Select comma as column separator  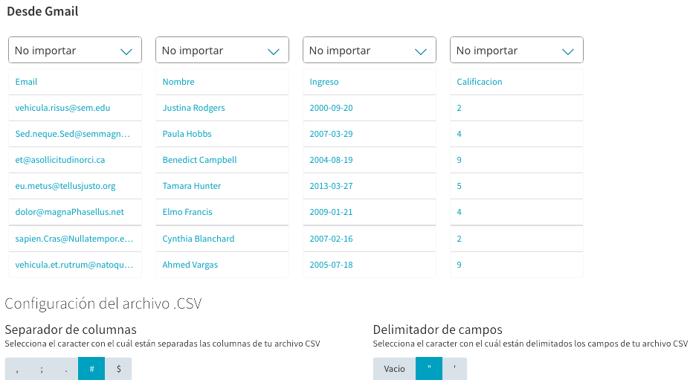(17, 369)
